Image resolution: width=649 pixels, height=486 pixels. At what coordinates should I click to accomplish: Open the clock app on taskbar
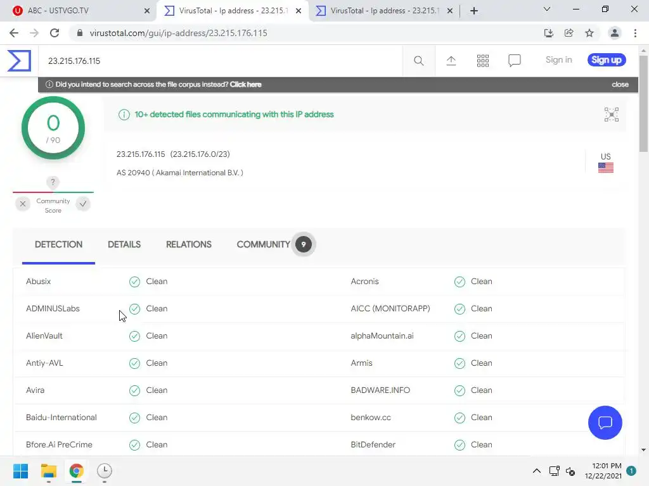(x=105, y=471)
